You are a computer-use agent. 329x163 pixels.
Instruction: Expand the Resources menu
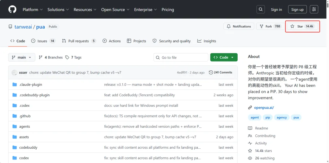click(x=85, y=9)
